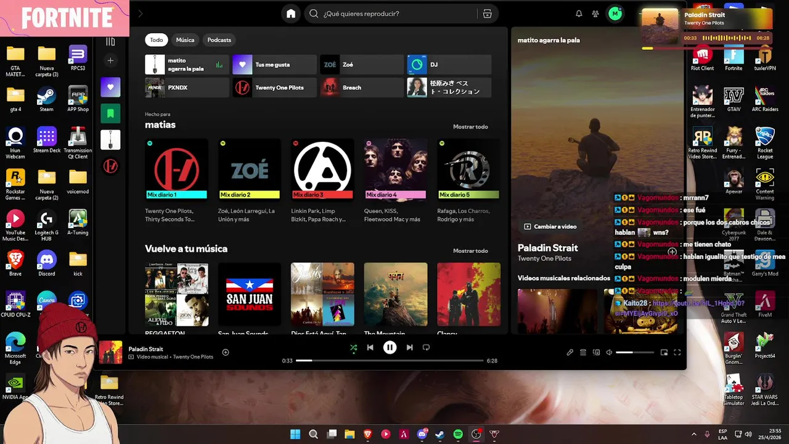Open Liked Songs heart in sidebar
789x444 pixels.
click(110, 88)
